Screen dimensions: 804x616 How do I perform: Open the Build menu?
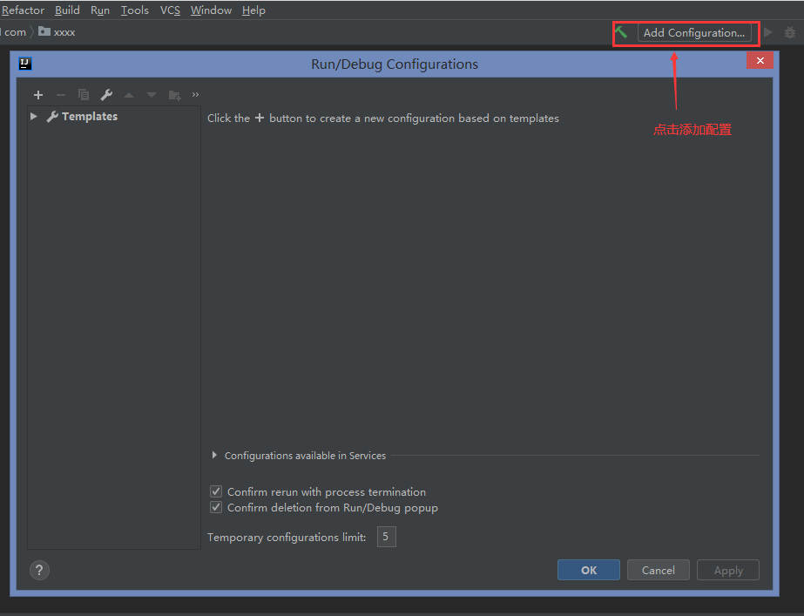click(x=67, y=10)
